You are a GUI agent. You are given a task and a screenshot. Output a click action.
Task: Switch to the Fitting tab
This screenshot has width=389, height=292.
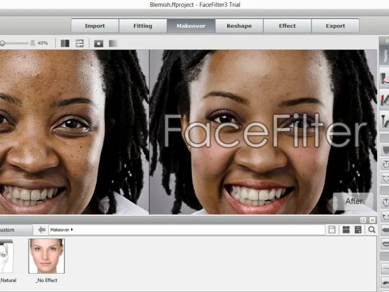[x=143, y=26]
